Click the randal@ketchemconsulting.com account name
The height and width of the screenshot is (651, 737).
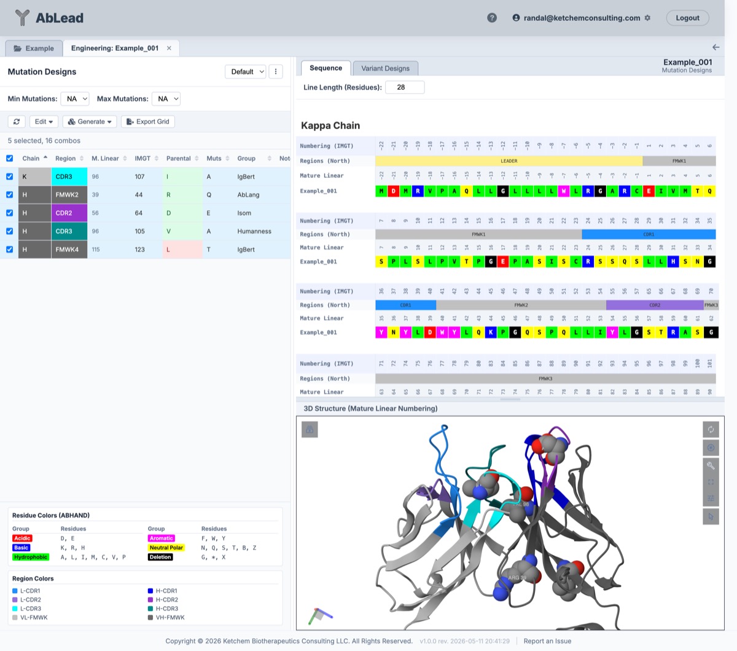tap(582, 18)
